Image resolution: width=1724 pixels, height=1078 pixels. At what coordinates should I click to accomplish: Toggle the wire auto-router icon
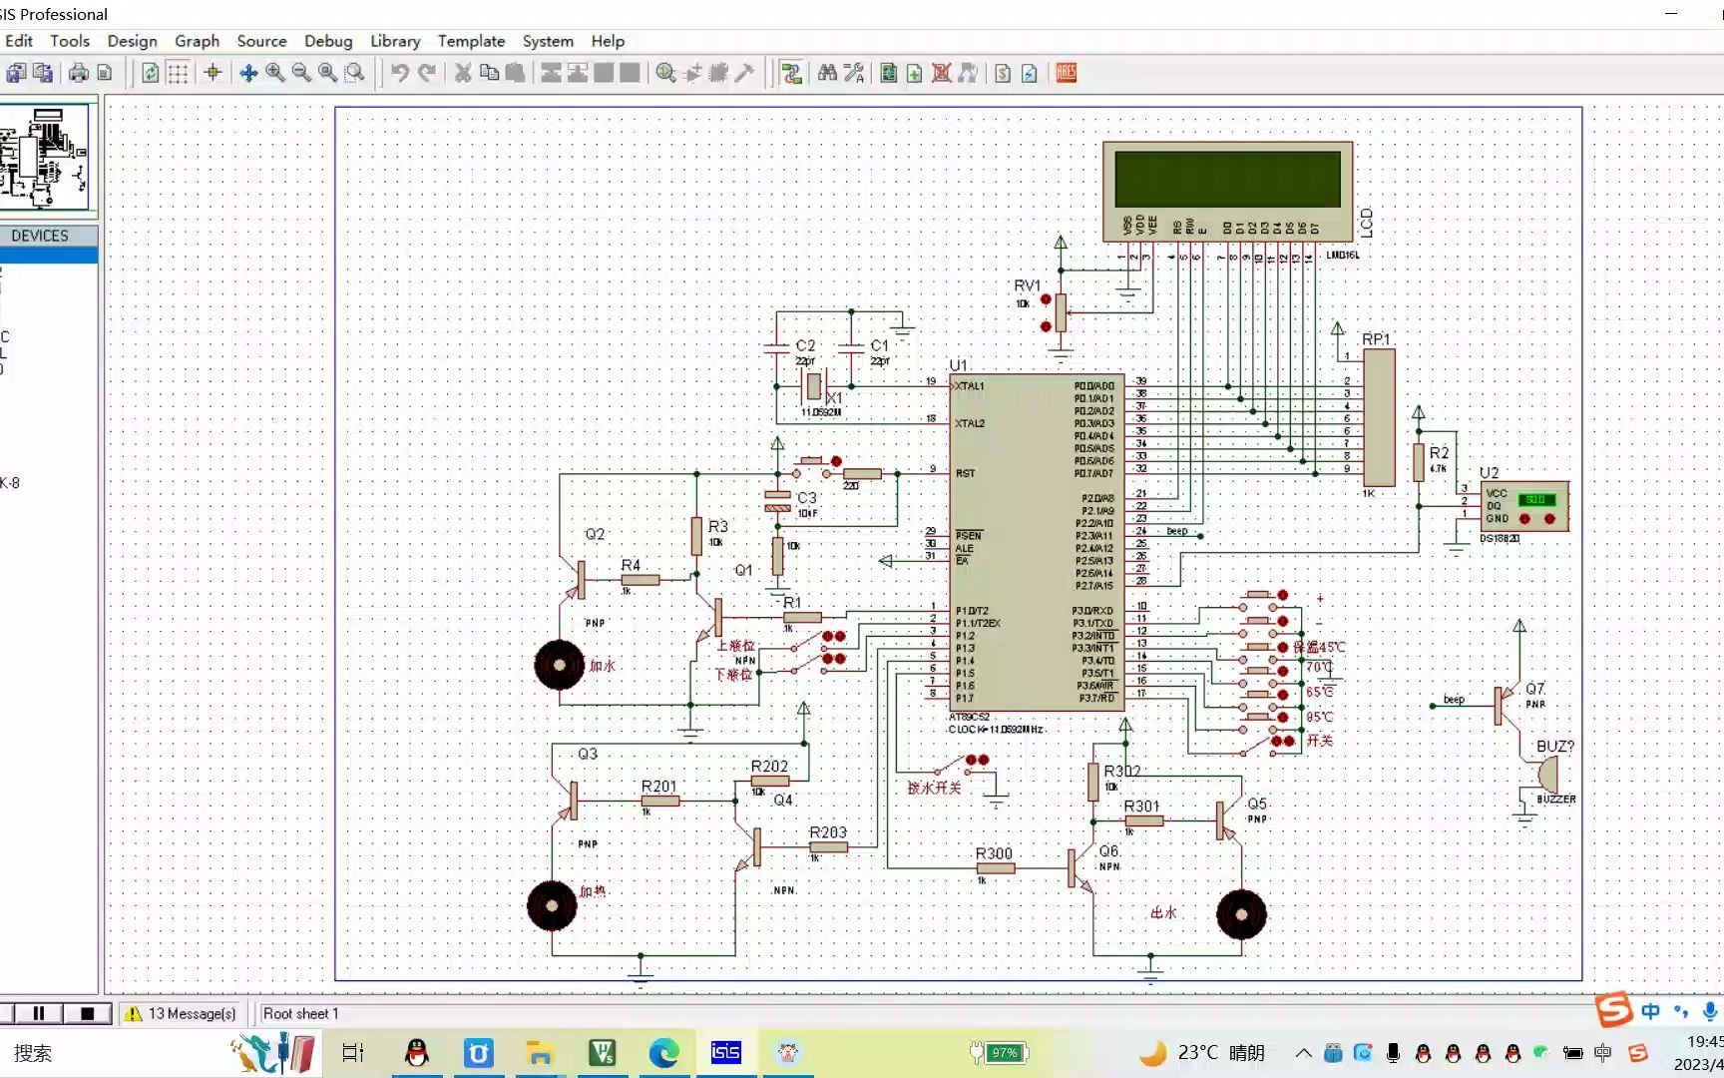click(792, 73)
